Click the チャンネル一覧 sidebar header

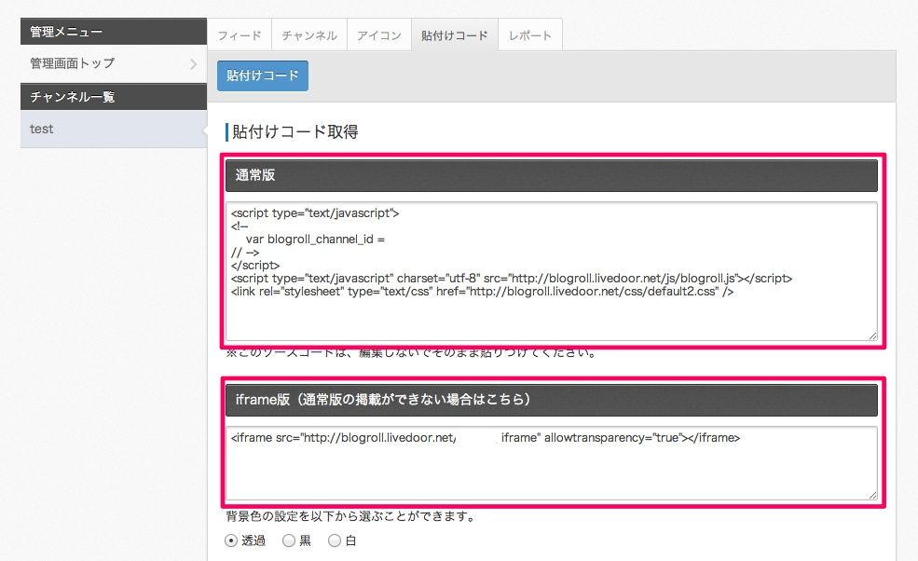coord(114,97)
